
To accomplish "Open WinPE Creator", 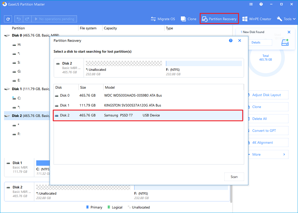I will 257,19.
